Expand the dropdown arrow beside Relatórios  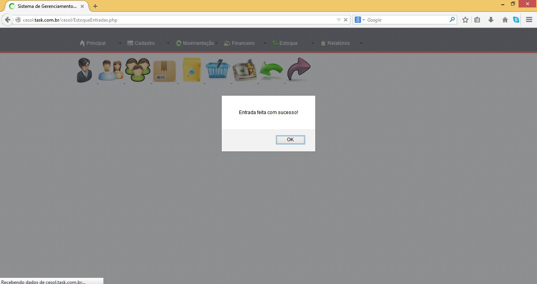[x=361, y=43]
